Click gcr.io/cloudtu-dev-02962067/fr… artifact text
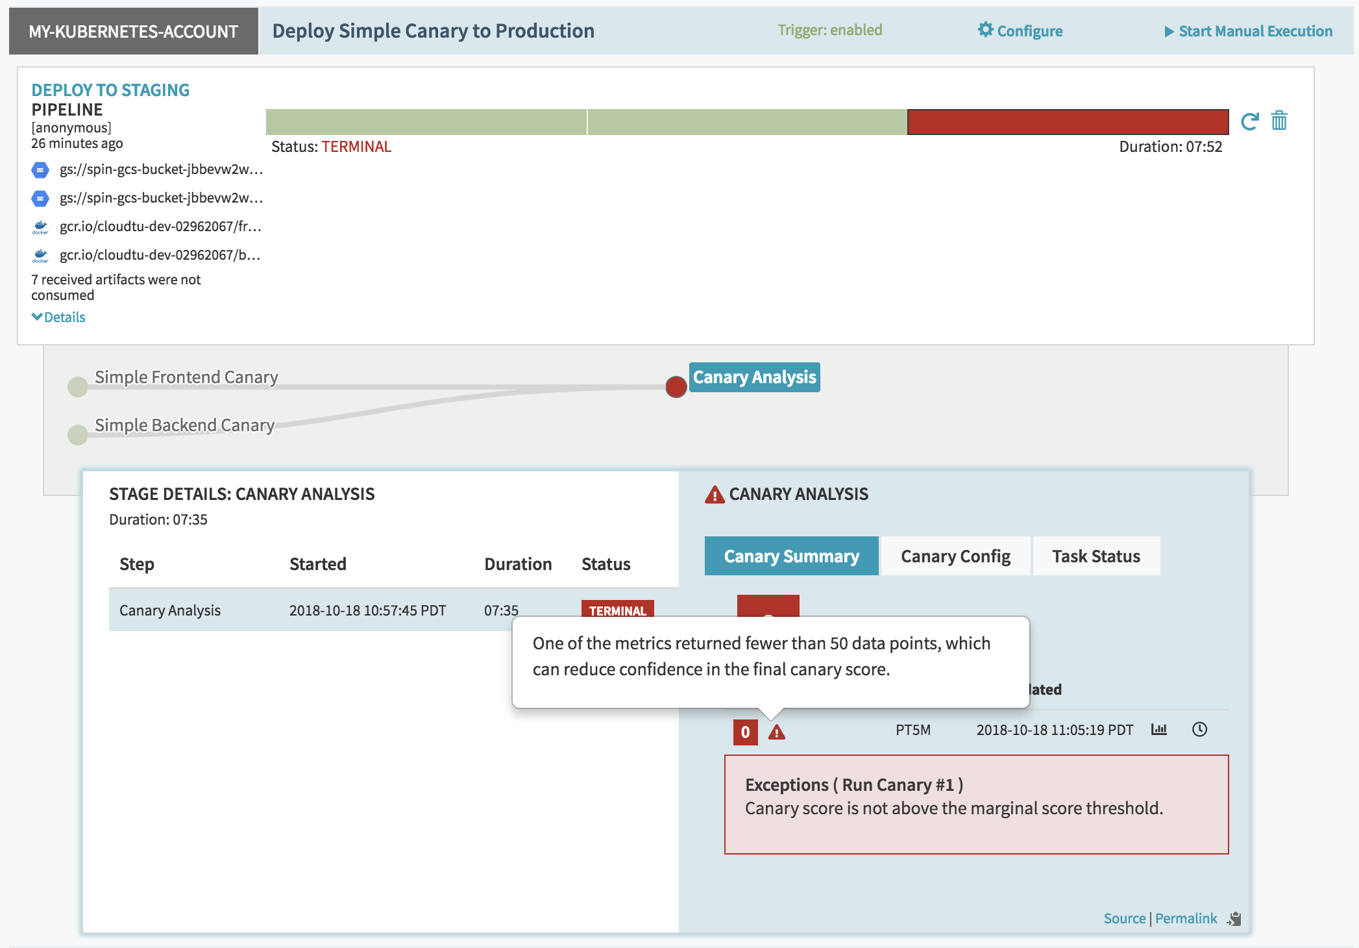 [x=160, y=227]
